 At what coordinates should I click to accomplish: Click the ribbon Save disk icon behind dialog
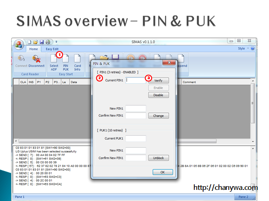pos(115,57)
